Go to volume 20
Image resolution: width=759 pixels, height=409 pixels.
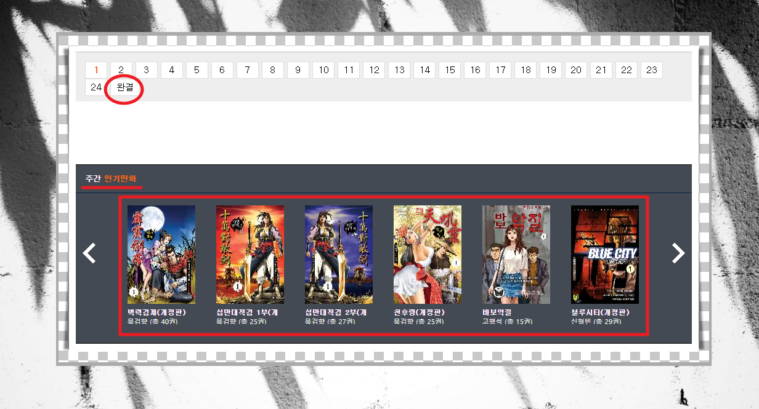(x=576, y=70)
